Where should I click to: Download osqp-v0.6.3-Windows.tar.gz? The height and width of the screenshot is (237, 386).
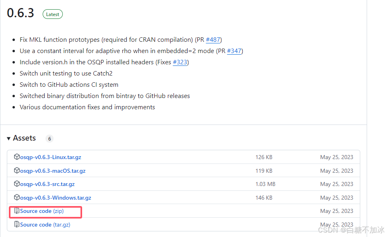click(x=56, y=198)
